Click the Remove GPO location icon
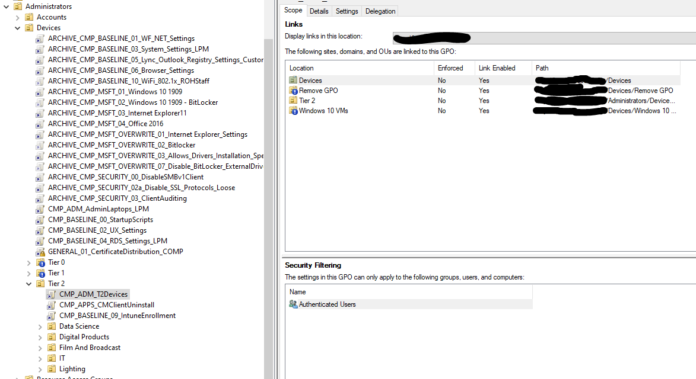This screenshot has height=379, width=696. 293,91
